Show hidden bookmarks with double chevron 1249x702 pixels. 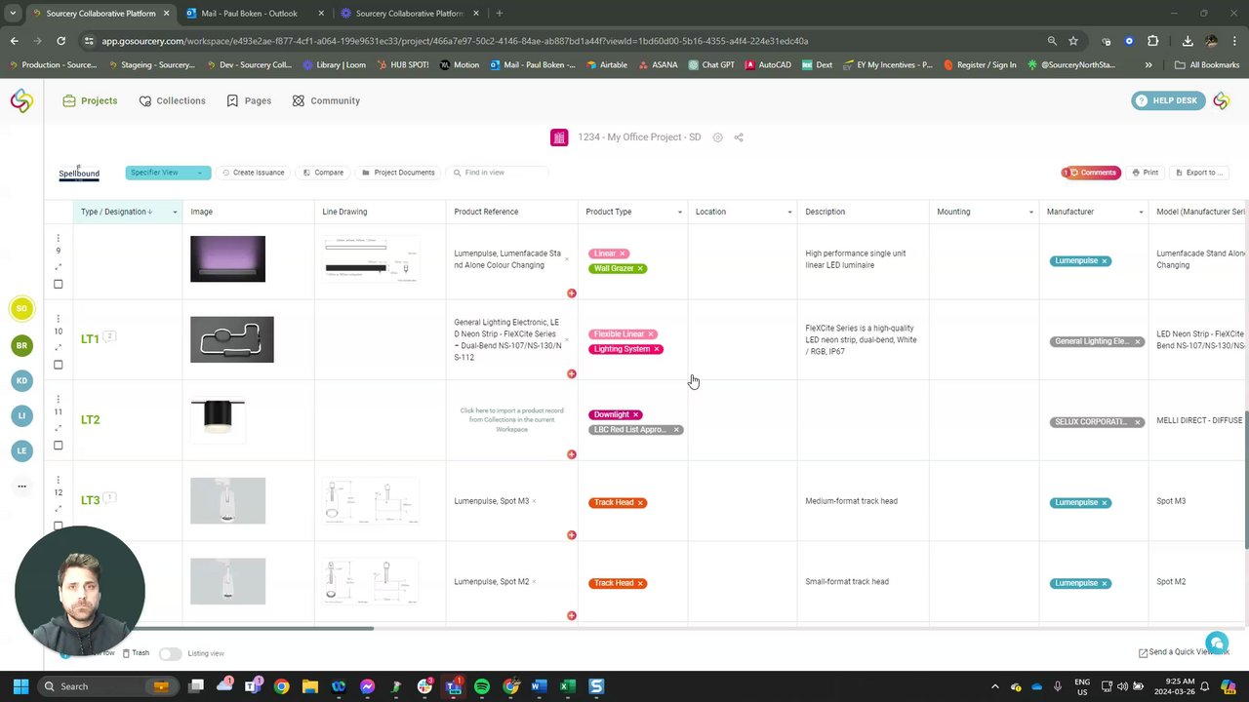click(1148, 65)
